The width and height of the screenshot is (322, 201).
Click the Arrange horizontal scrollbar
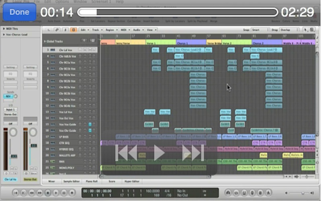[155, 176]
